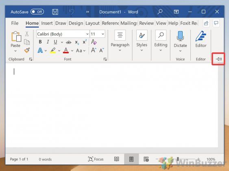Click Increase Font Size icon
This screenshot has height=171, width=229.
click(94, 50)
